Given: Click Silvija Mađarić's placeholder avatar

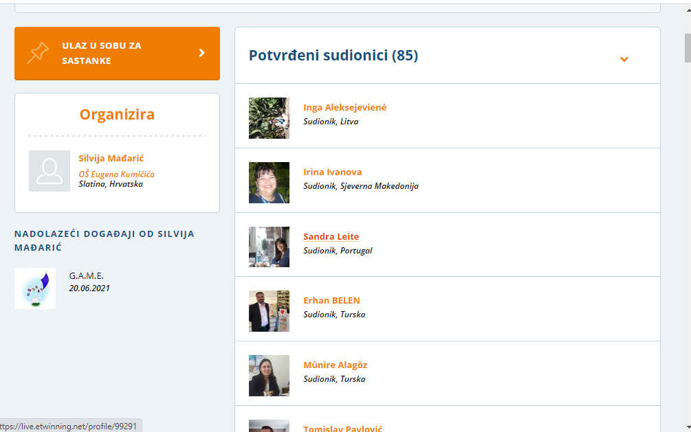Looking at the screenshot, I should (50, 171).
